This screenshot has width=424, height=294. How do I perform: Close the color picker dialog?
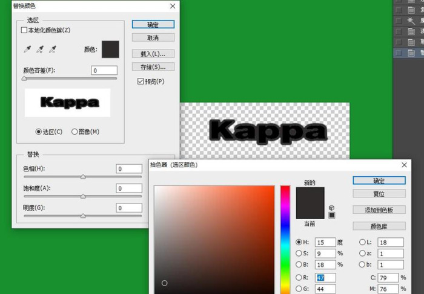tap(405, 164)
